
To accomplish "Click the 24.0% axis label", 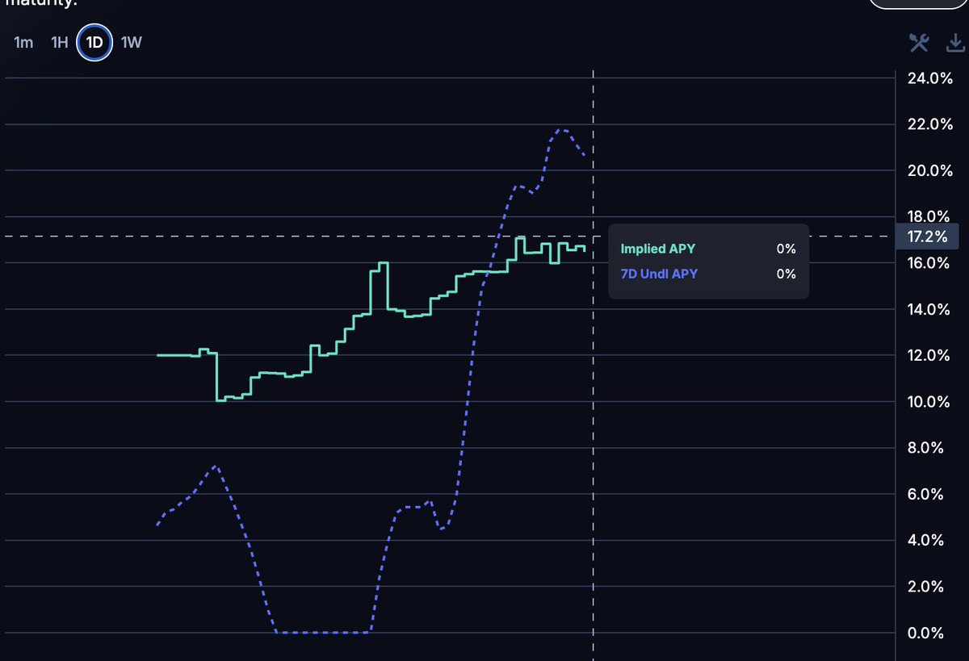I will point(930,78).
